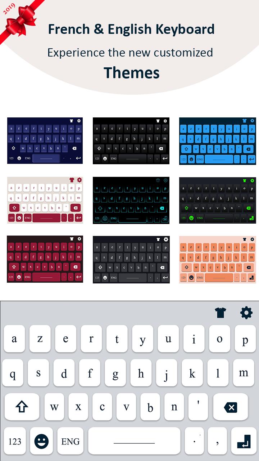Tap the shift arrow key
The height and width of the screenshot is (461, 259).
tap(22, 407)
